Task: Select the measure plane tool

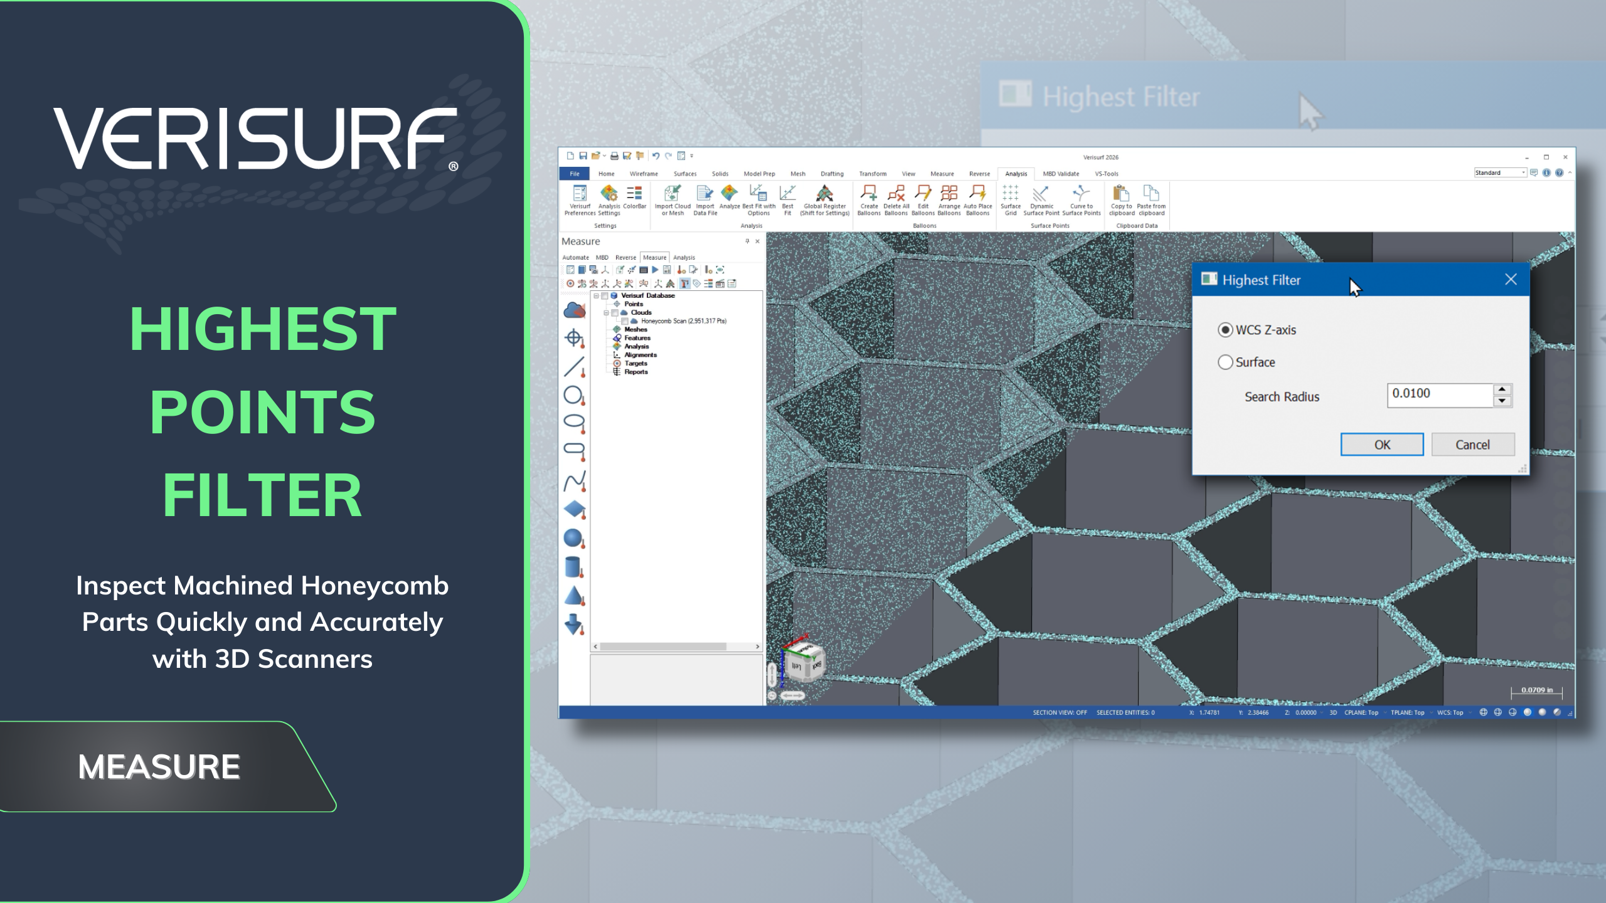Action: (x=574, y=510)
